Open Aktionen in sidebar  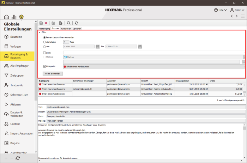click(x=17, y=104)
